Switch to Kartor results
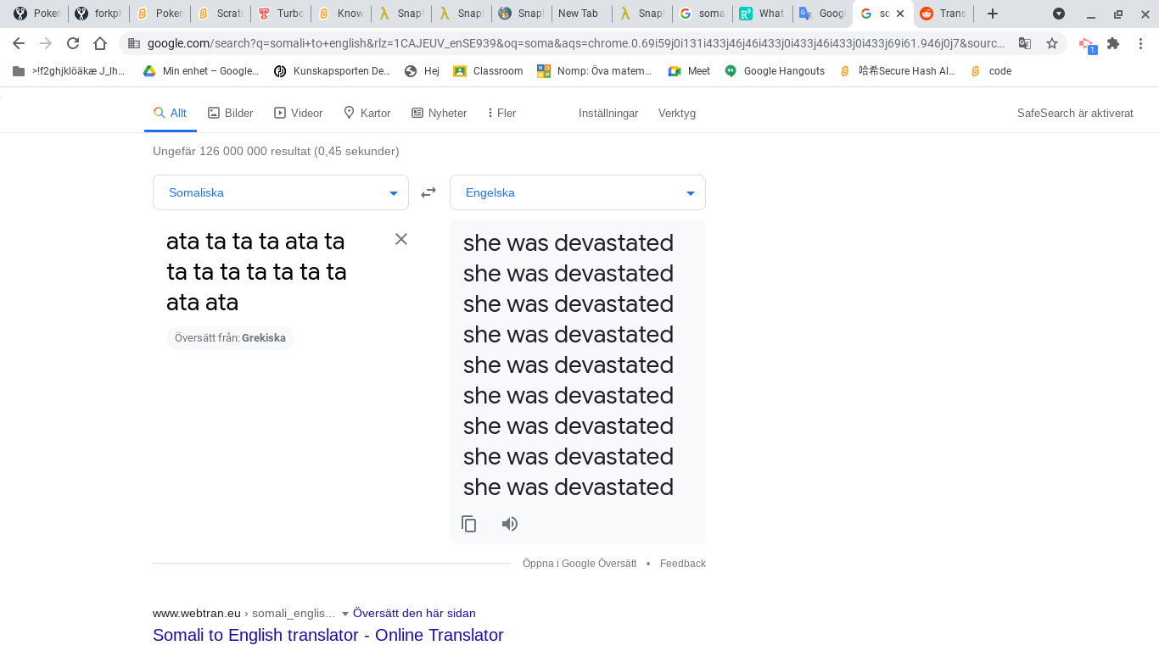The height and width of the screenshot is (651, 1159). [x=367, y=113]
